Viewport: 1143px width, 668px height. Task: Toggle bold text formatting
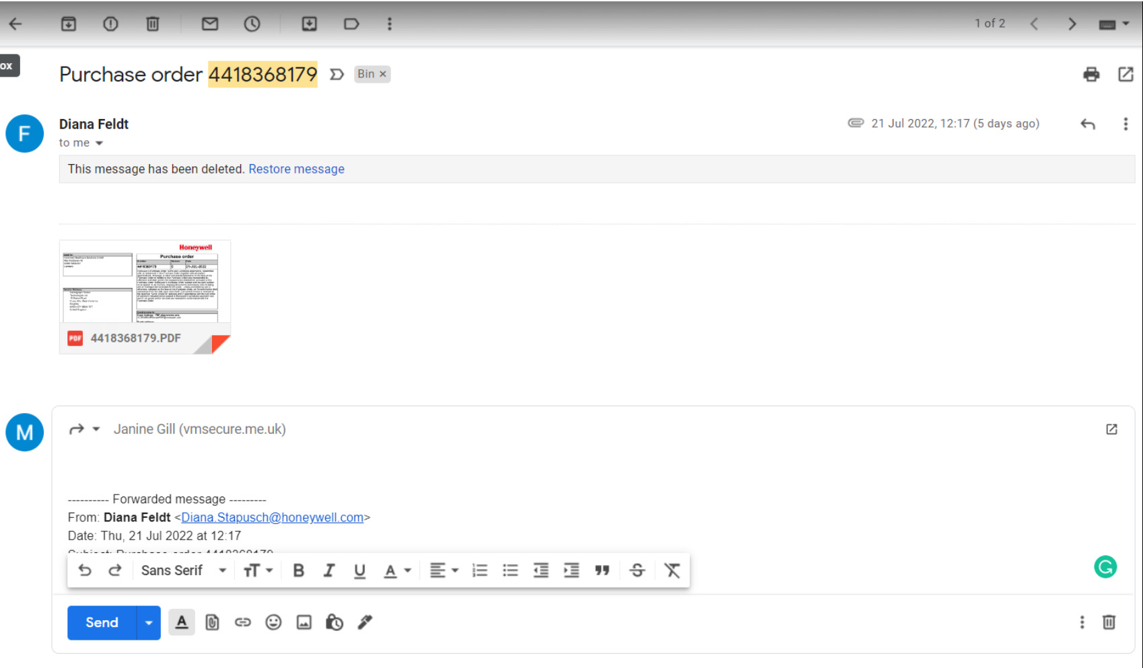tap(298, 571)
